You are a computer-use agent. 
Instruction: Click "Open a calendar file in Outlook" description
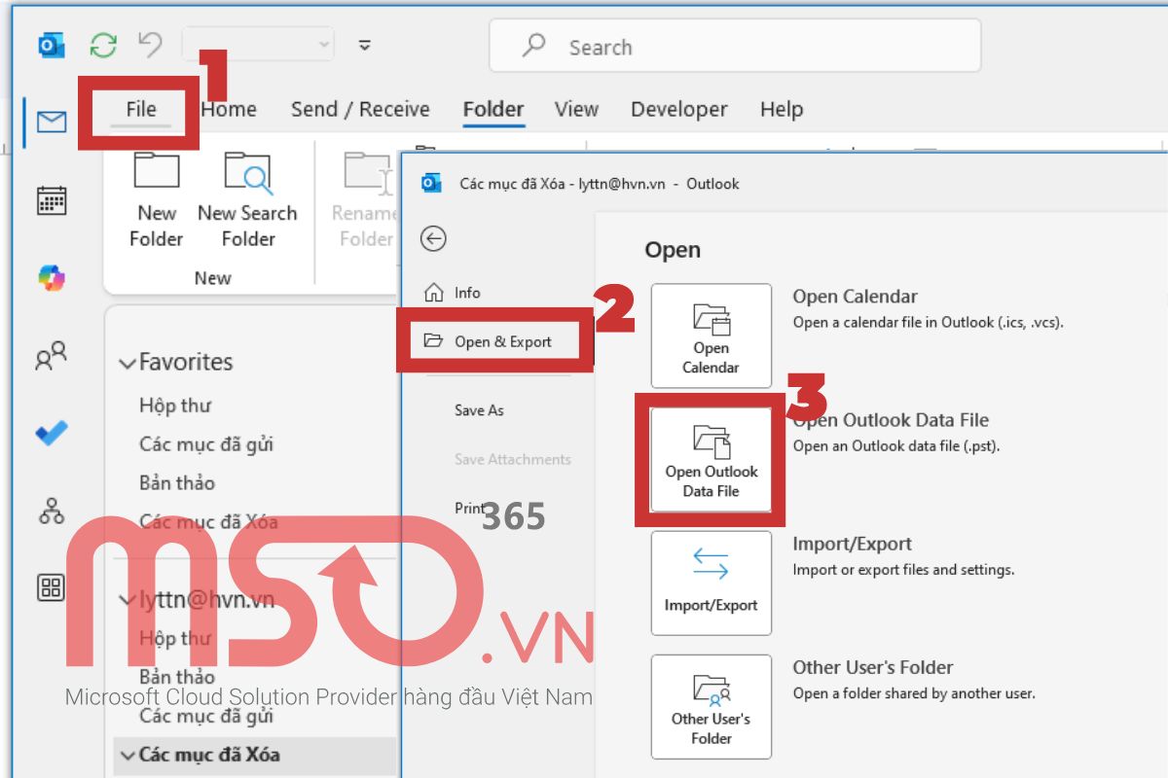coord(928,322)
